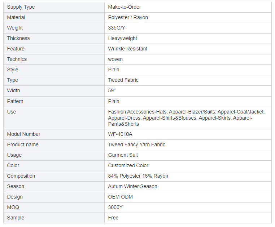275x227 pixels.
Task: Select the 335G/Y weight value
Action: click(117, 28)
